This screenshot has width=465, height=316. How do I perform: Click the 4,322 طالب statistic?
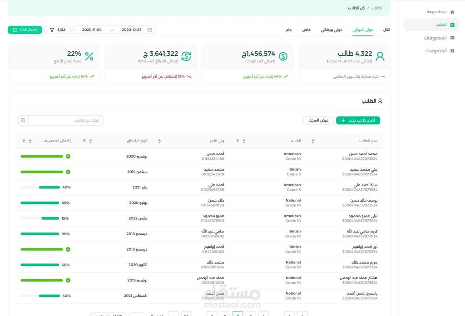[x=355, y=54]
